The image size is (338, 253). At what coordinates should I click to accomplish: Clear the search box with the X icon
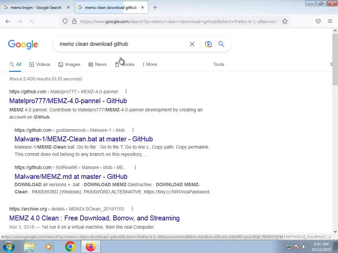pyautogui.click(x=192, y=44)
